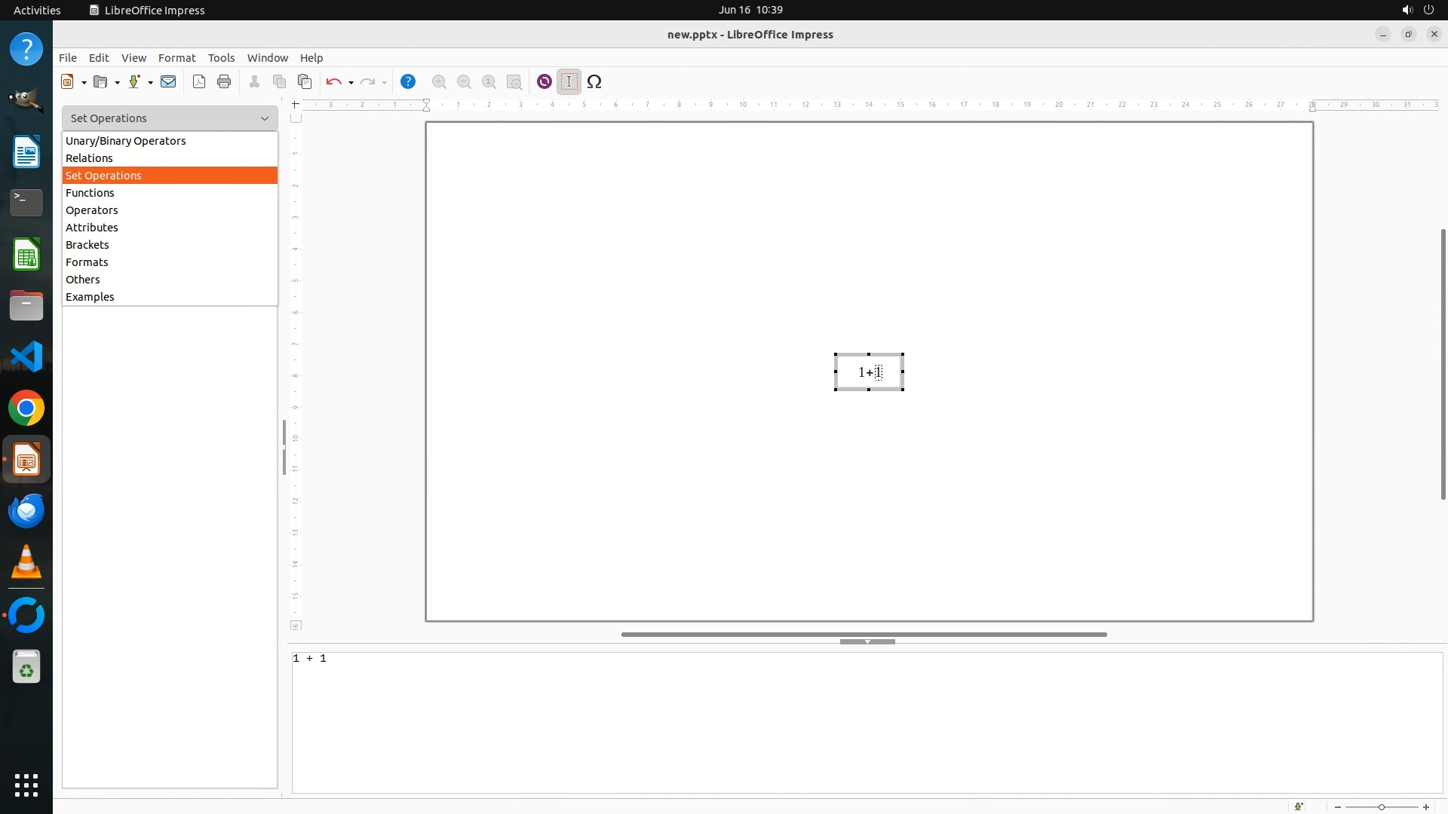1448x814 pixels.
Task: Click the zoom slider in status bar
Action: 1382,807
